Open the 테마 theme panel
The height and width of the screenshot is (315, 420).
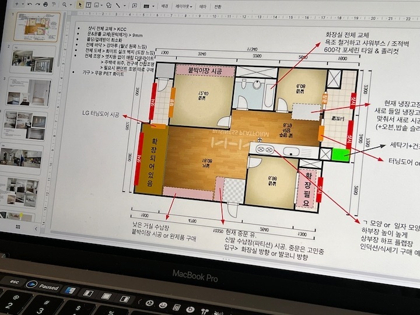point(203,7)
